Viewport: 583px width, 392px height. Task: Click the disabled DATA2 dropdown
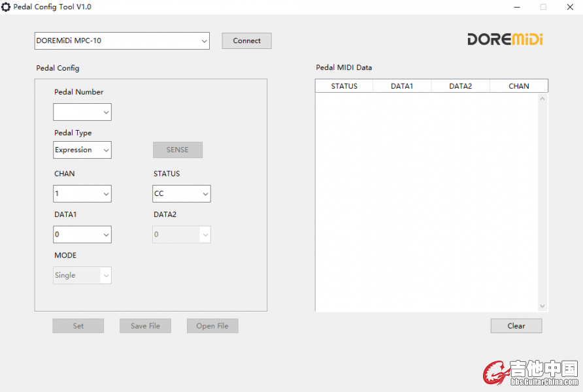pos(182,235)
